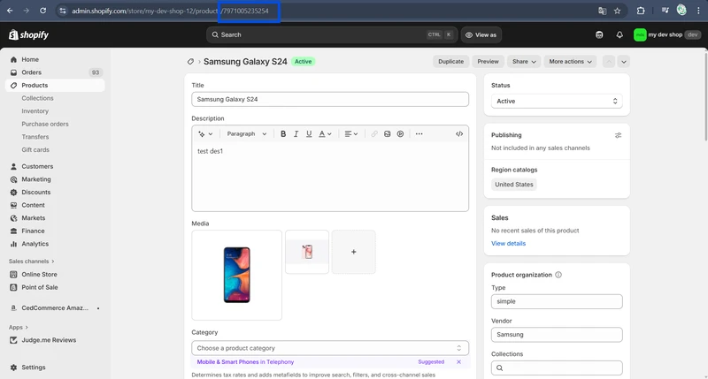
Task: Open Collections submenu item
Action: click(37, 98)
